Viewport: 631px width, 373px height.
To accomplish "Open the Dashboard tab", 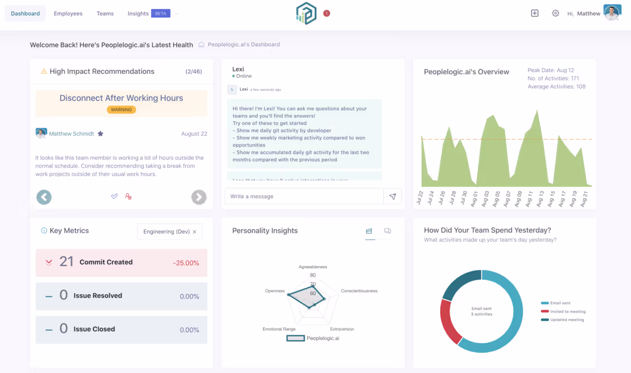I will 25,14.
